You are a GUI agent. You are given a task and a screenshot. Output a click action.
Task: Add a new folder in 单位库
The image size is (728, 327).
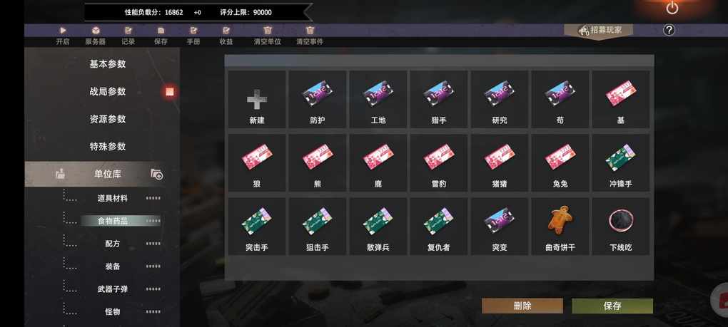[x=157, y=174]
